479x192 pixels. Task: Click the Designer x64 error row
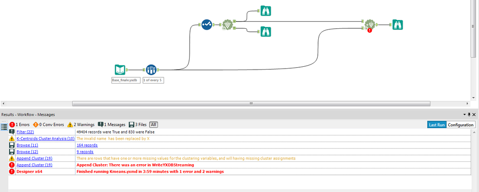coord(239,171)
